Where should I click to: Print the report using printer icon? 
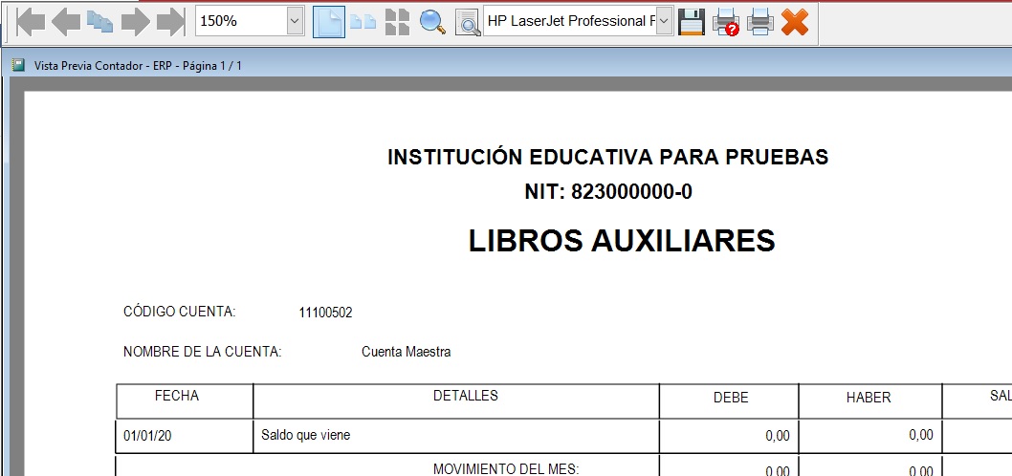pyautogui.click(x=760, y=21)
